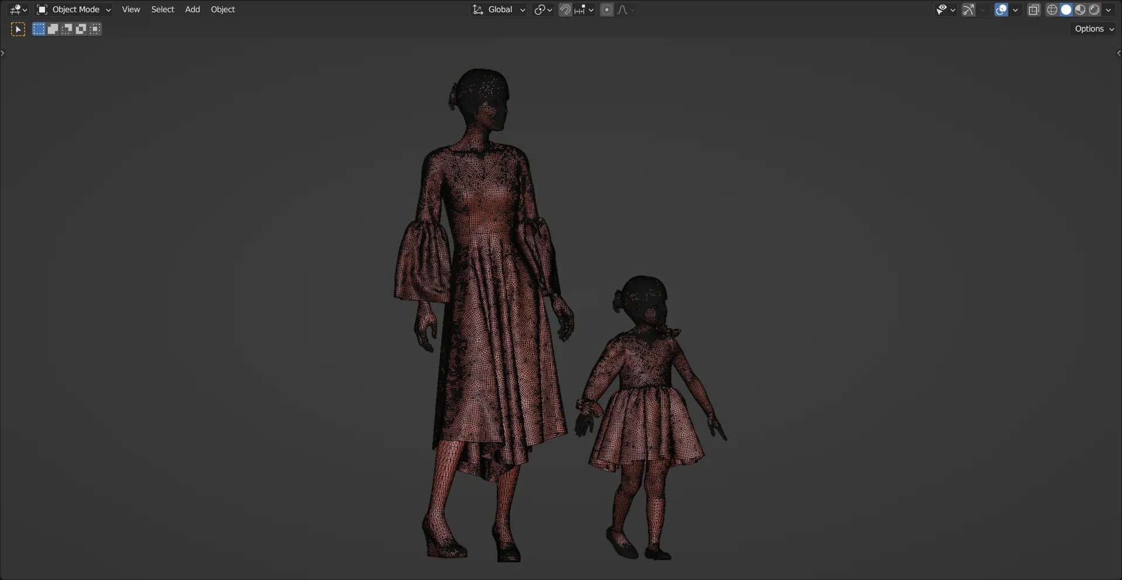Open the object type visibility dropdown
The height and width of the screenshot is (580, 1122).
tap(946, 9)
